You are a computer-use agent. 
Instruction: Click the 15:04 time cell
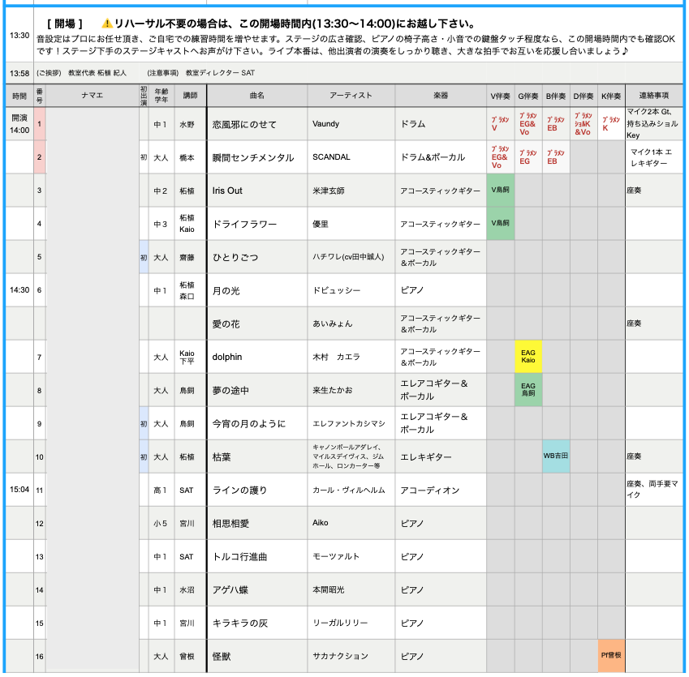point(19,491)
